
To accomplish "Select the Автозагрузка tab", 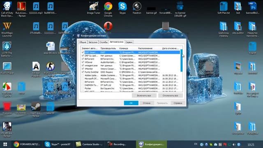I will click(x=117, y=42).
